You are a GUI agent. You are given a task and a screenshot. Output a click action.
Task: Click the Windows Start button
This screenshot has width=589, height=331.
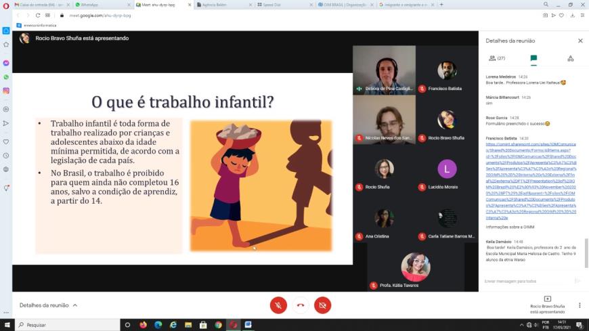[7, 325]
